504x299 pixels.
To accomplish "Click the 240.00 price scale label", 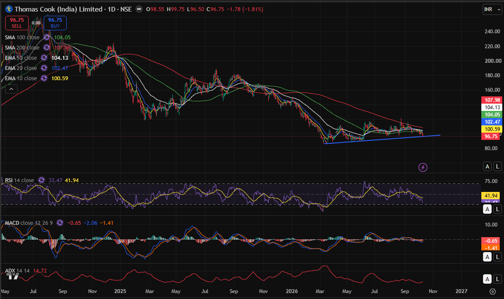I will coord(492,32).
